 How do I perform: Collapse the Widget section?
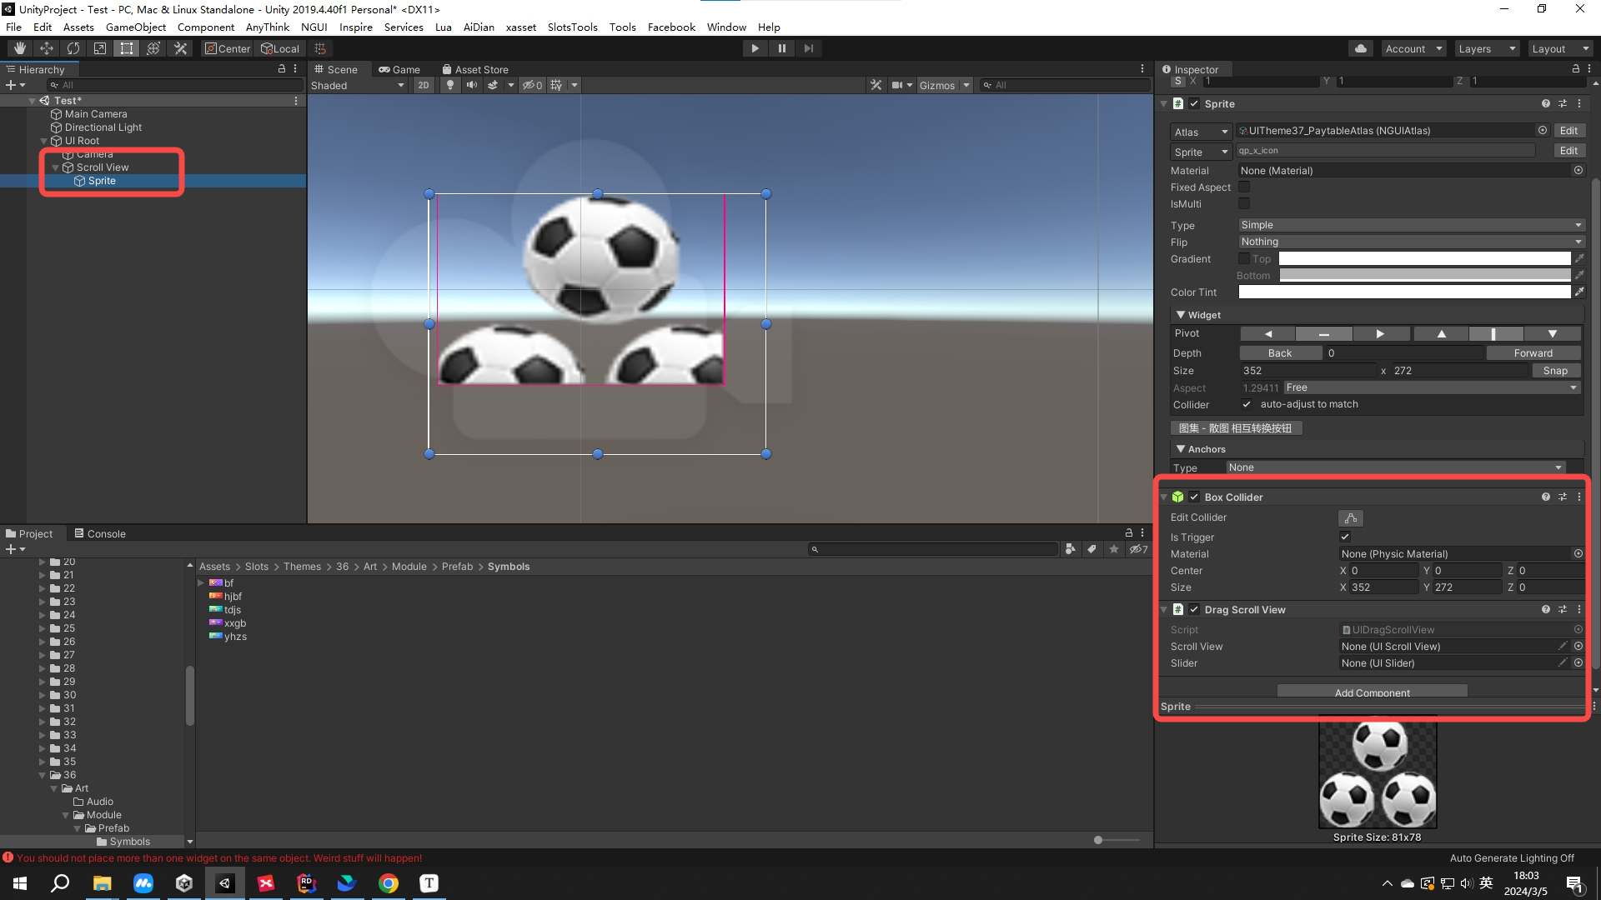[x=1181, y=314]
